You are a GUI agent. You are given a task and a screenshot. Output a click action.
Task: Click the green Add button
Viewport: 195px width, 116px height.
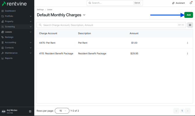189,15
